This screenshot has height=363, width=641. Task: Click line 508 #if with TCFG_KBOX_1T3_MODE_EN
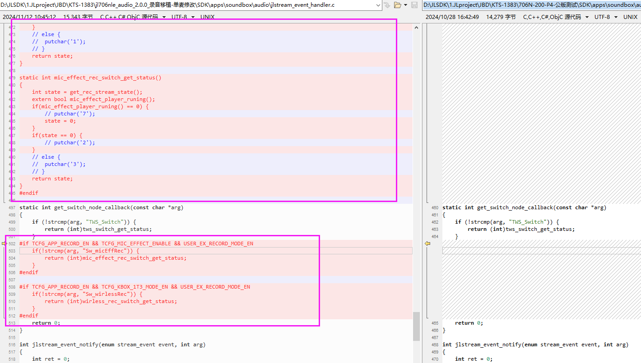coord(135,287)
